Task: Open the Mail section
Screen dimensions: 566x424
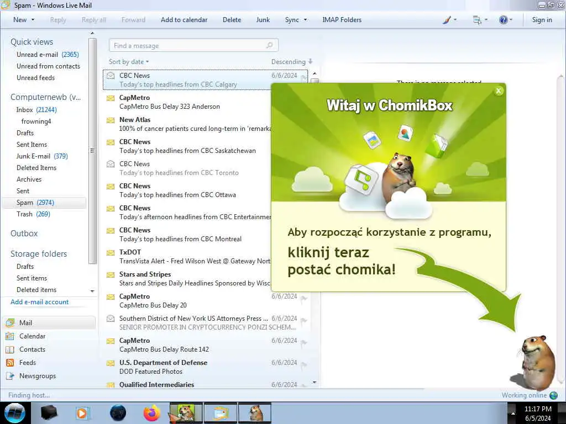Action: [49, 322]
